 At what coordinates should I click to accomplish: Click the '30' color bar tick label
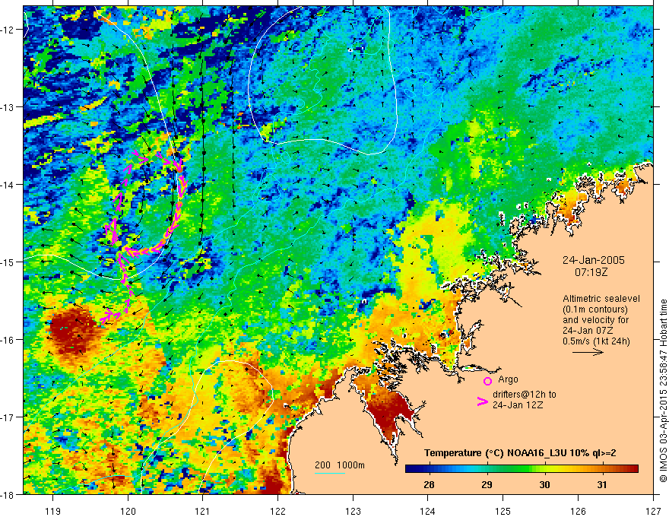click(544, 484)
